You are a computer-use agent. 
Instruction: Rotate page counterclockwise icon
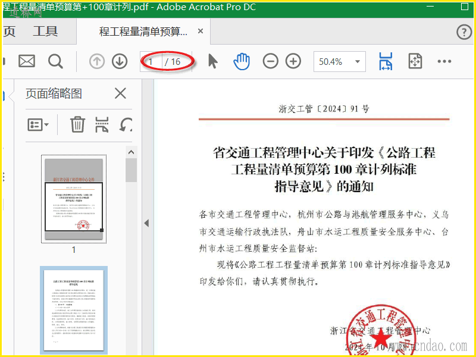(x=126, y=124)
